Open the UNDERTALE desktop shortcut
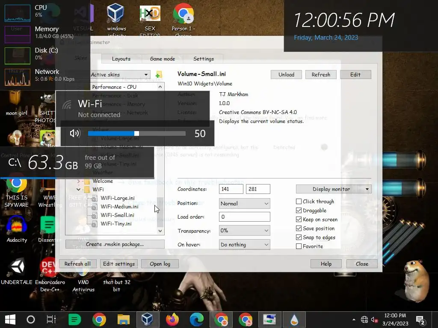This screenshot has width=438, height=328. click(x=17, y=270)
